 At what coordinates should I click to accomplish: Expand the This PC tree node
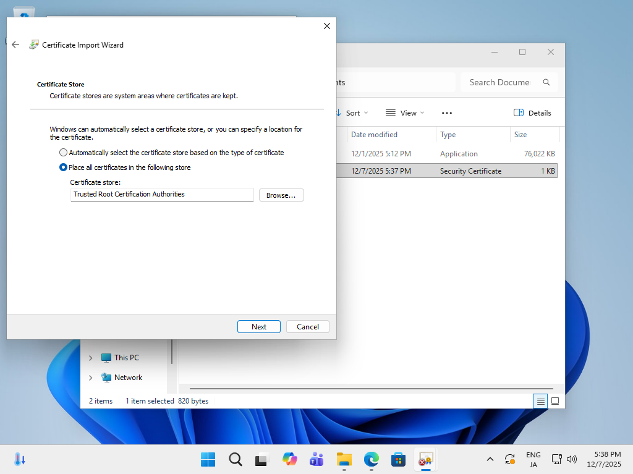click(x=91, y=358)
